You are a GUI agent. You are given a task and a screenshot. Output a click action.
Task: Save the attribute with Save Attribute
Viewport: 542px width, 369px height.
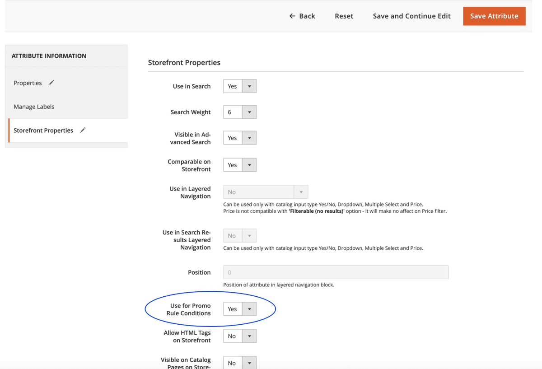coord(494,16)
